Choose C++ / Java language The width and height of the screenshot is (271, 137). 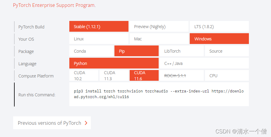point(204,63)
